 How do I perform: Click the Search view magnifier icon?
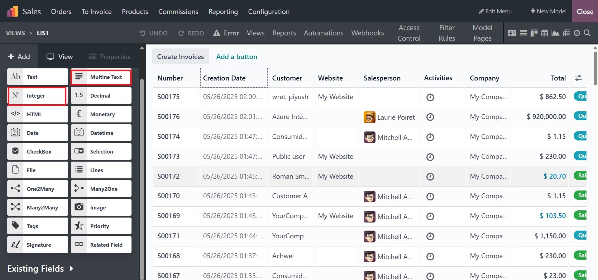[587, 33]
